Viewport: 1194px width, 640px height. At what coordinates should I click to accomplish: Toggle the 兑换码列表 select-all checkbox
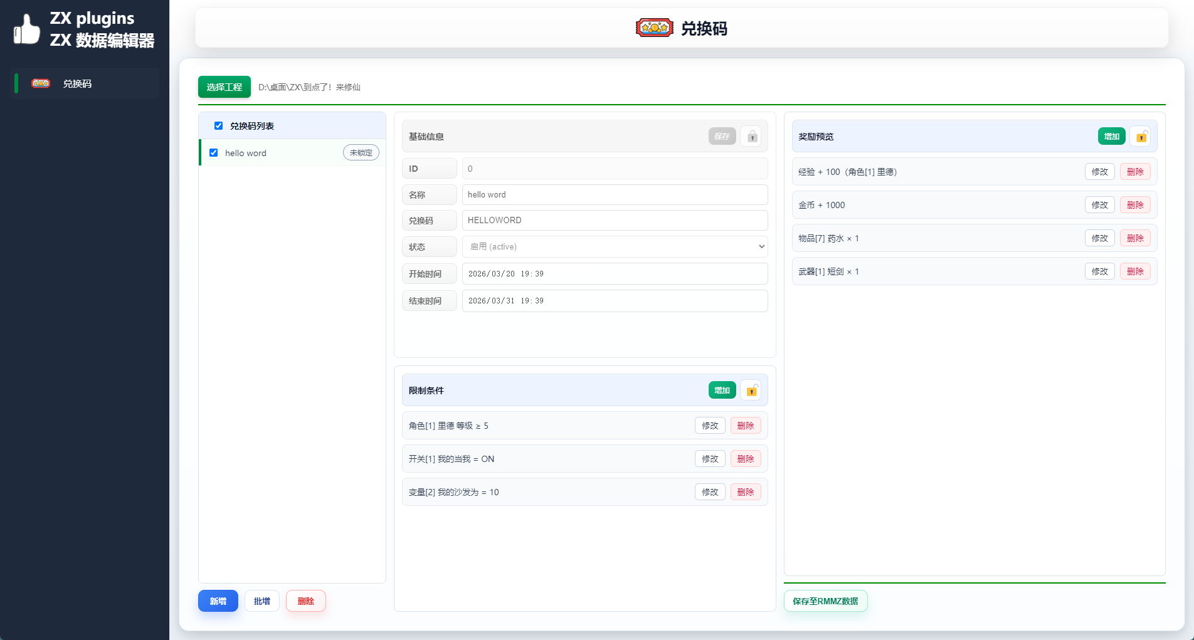(x=219, y=126)
